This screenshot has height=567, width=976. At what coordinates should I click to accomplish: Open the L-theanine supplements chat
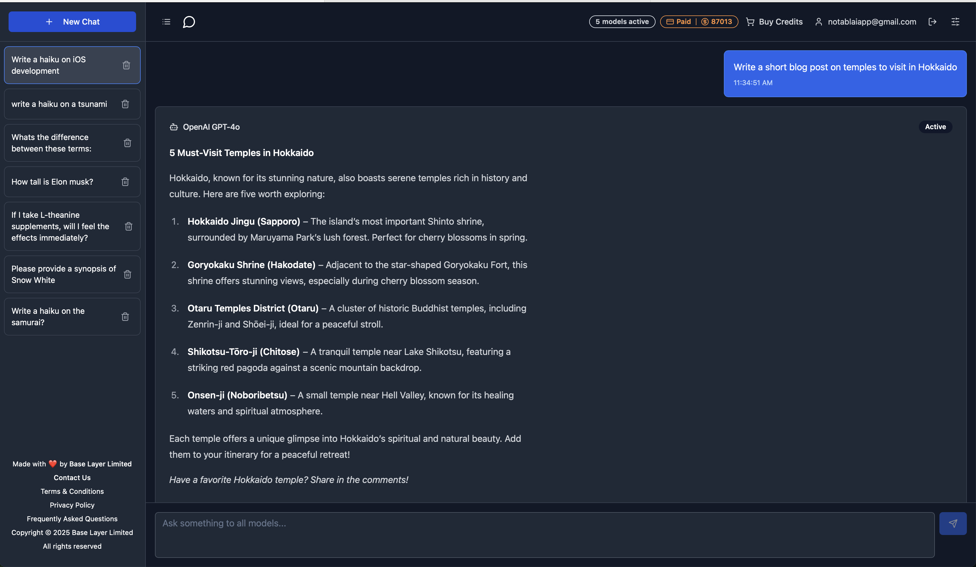tap(60, 226)
